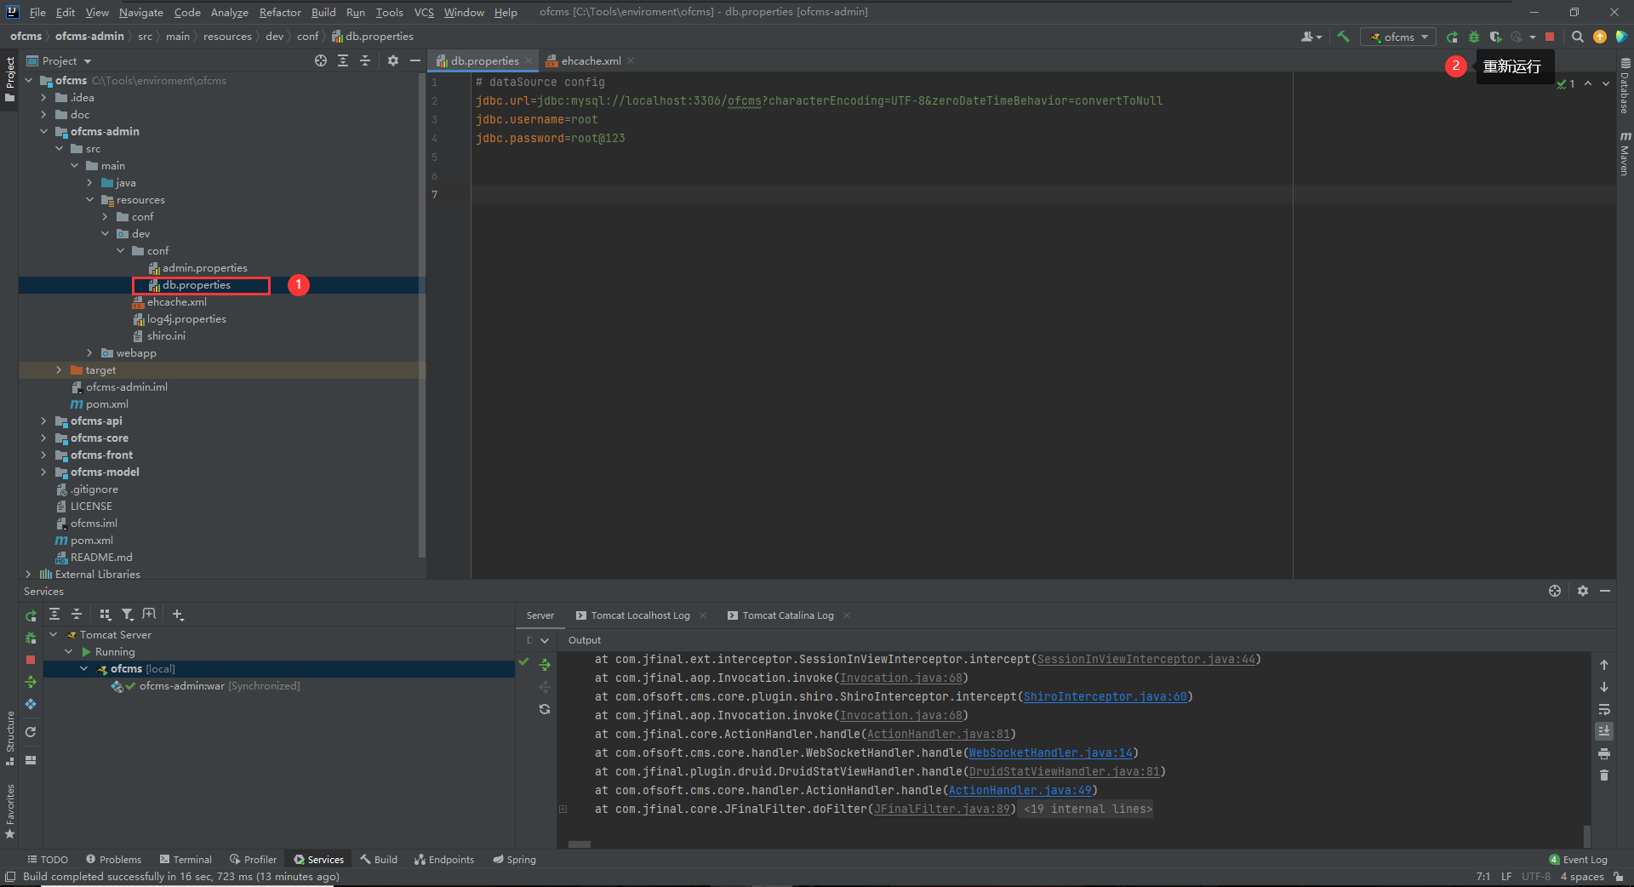1634x887 pixels.
Task: Click the green Debug bug icon in toolbar
Action: coord(1474,37)
